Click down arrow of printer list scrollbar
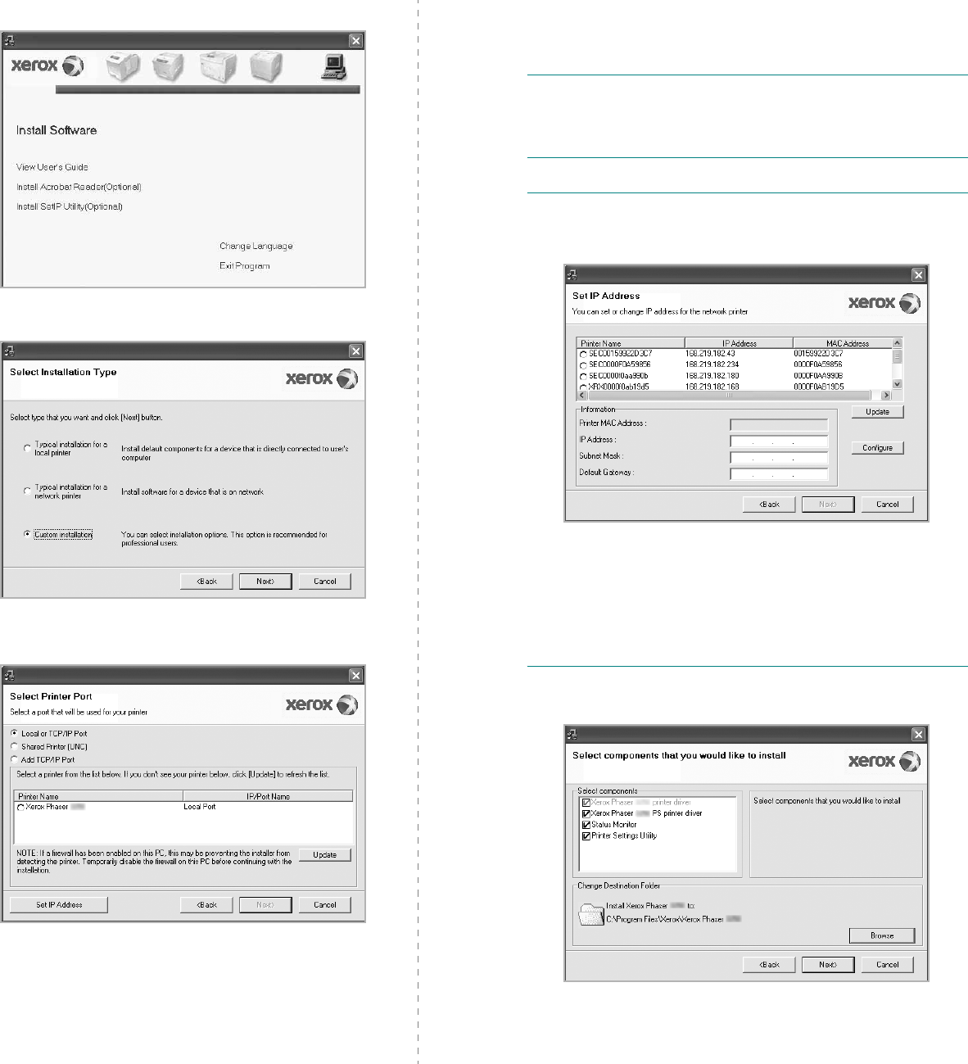 click(x=897, y=383)
